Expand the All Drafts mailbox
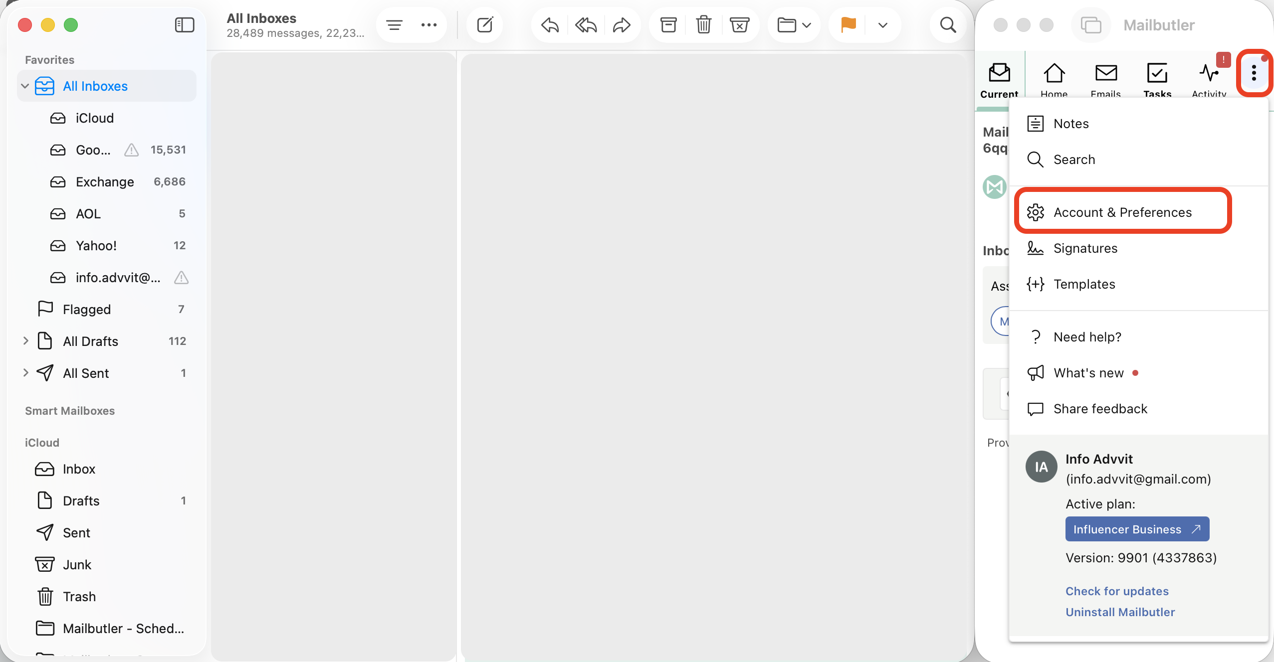Viewport: 1274px width, 662px height. click(x=26, y=341)
